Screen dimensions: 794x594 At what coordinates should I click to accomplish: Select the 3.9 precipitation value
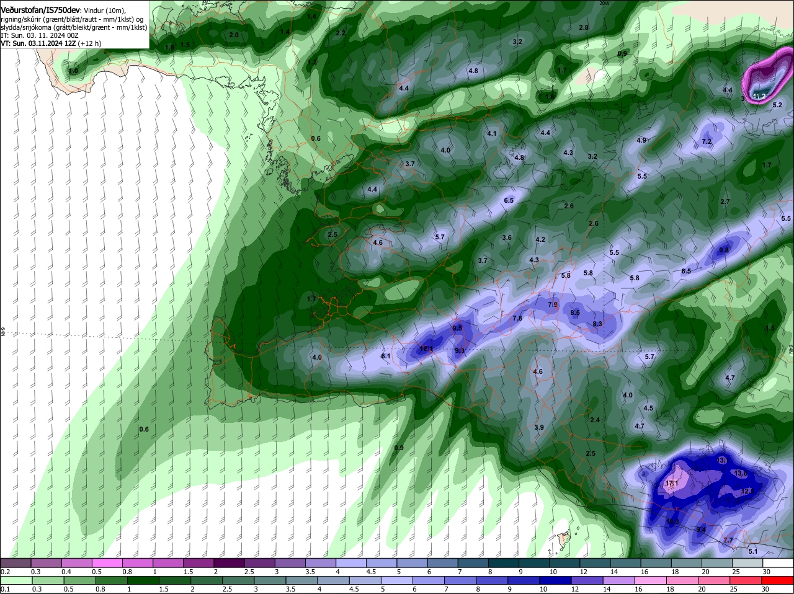click(539, 427)
